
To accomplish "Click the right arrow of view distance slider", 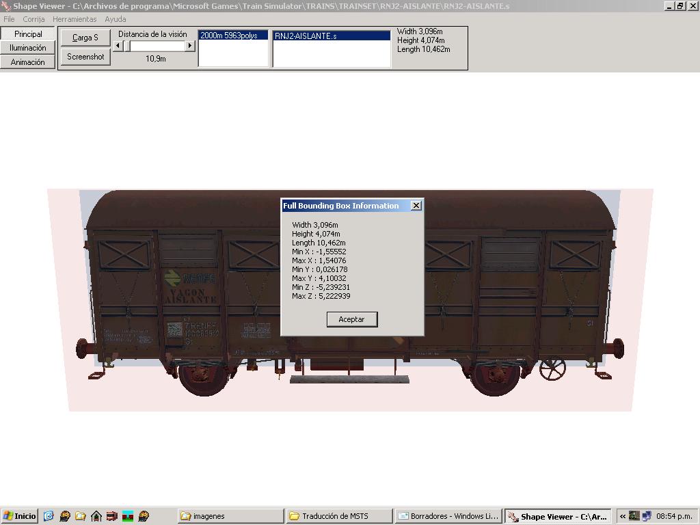I will coord(190,46).
